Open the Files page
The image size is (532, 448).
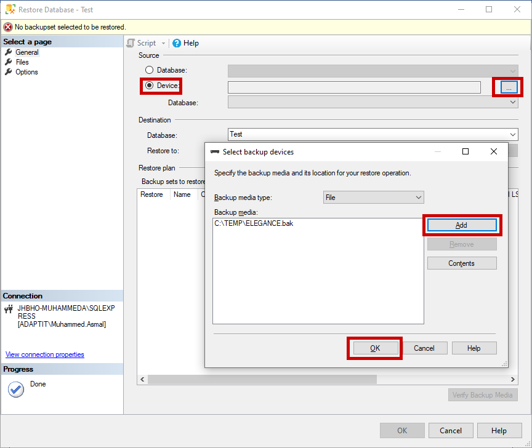[x=22, y=62]
